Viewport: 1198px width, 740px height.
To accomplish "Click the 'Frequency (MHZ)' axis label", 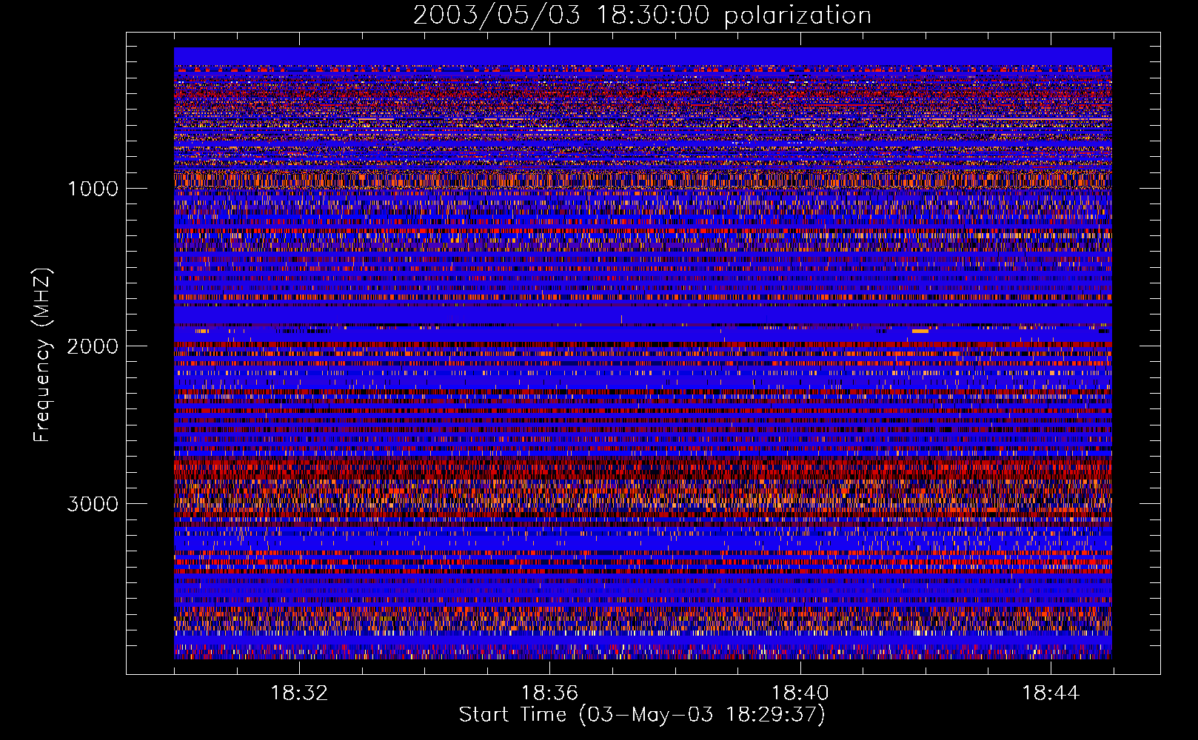I will pyautogui.click(x=43, y=355).
